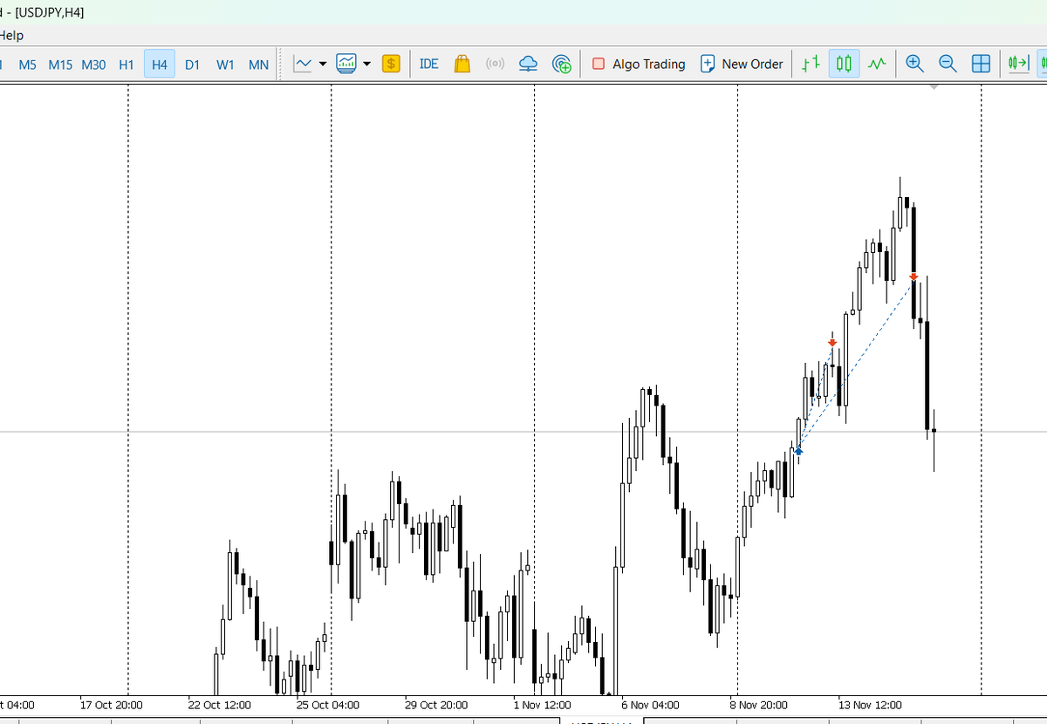Click the '17 Oct 20:00' time label

(x=112, y=705)
